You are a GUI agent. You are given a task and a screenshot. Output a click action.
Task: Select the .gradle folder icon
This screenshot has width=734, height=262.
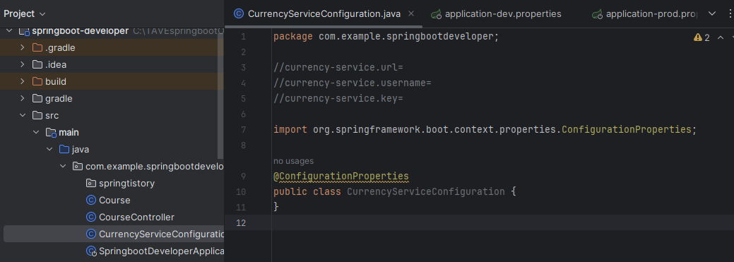click(x=37, y=48)
